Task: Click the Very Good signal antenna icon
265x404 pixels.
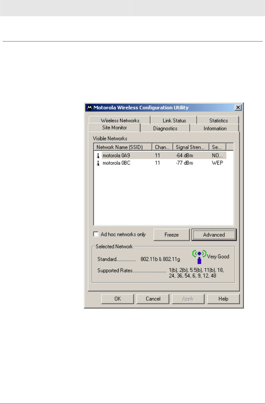Action: [x=199, y=257]
